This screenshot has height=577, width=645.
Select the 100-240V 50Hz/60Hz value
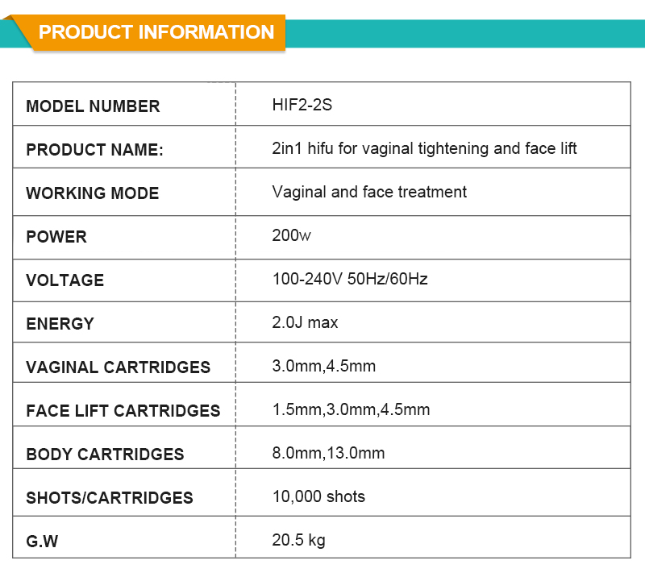pos(350,280)
